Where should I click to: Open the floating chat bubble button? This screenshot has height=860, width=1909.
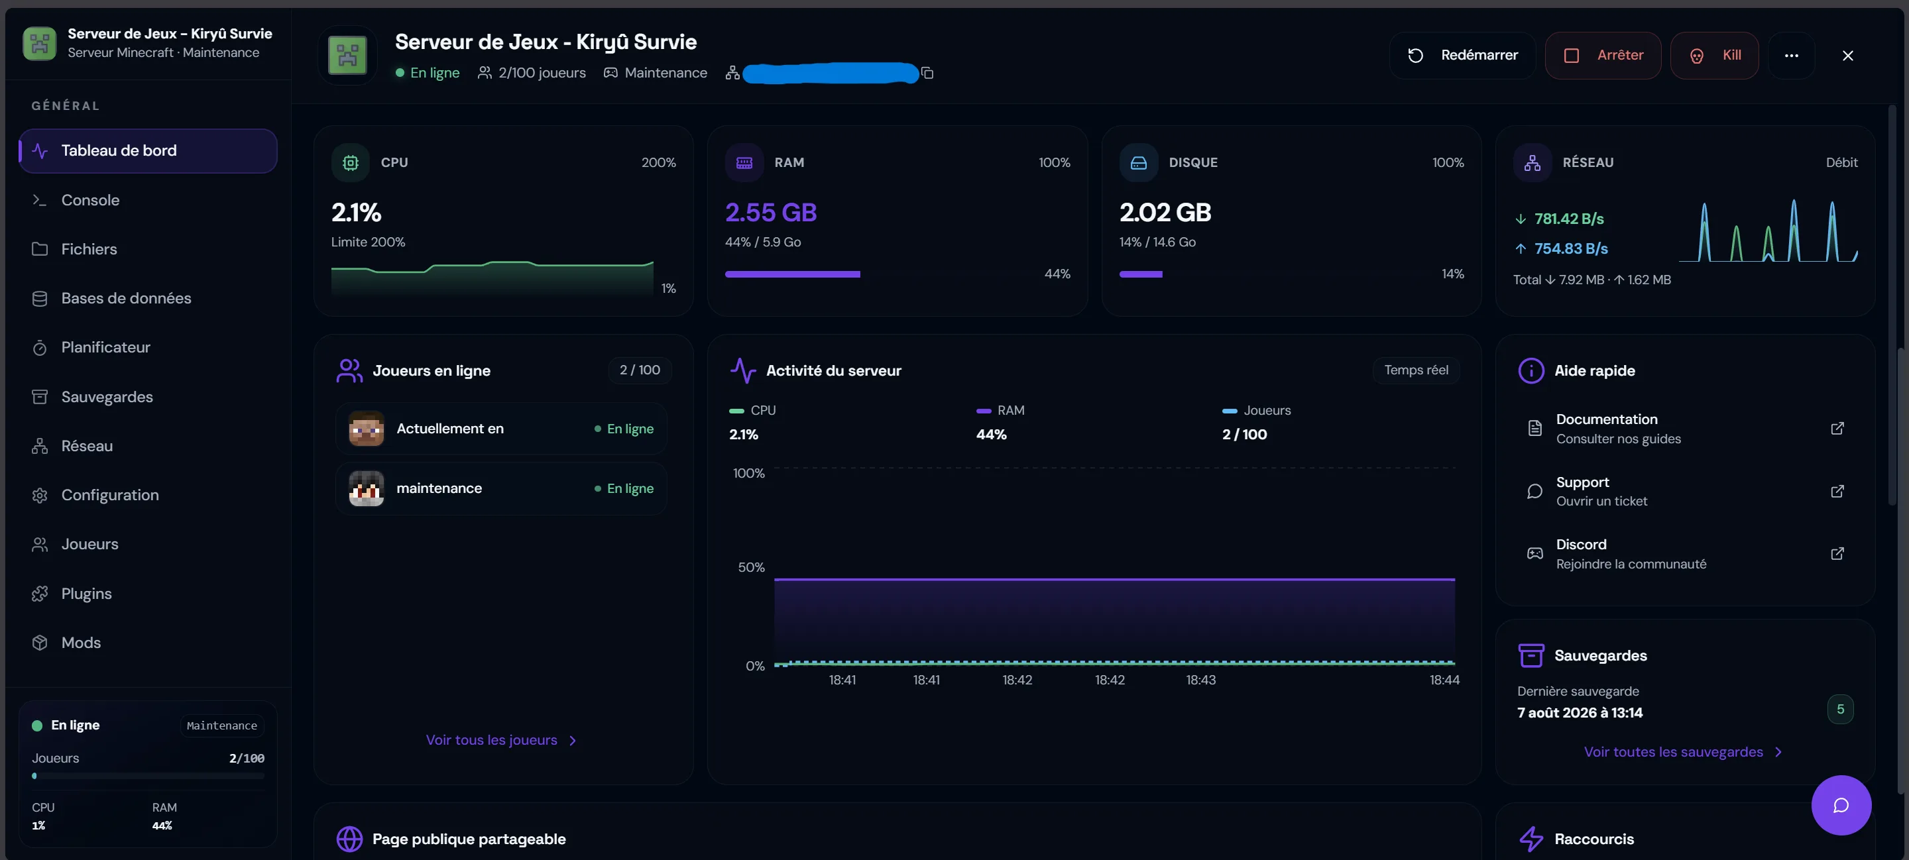(1841, 805)
